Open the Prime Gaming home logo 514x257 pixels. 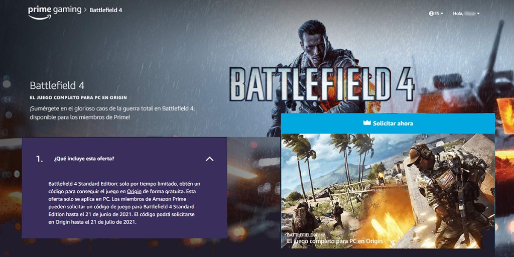(54, 12)
